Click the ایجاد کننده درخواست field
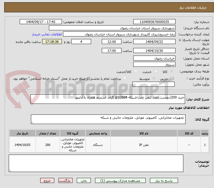This screenshot has width=214, height=188. (x=119, y=34)
